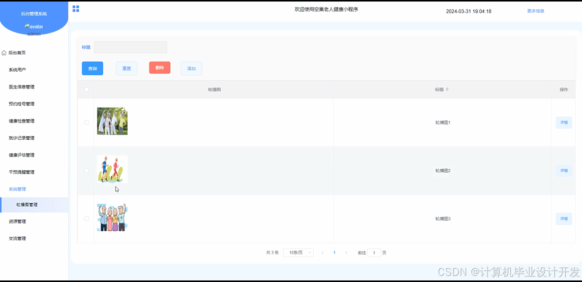Open the 10条/页 page size dropdown

pos(298,253)
